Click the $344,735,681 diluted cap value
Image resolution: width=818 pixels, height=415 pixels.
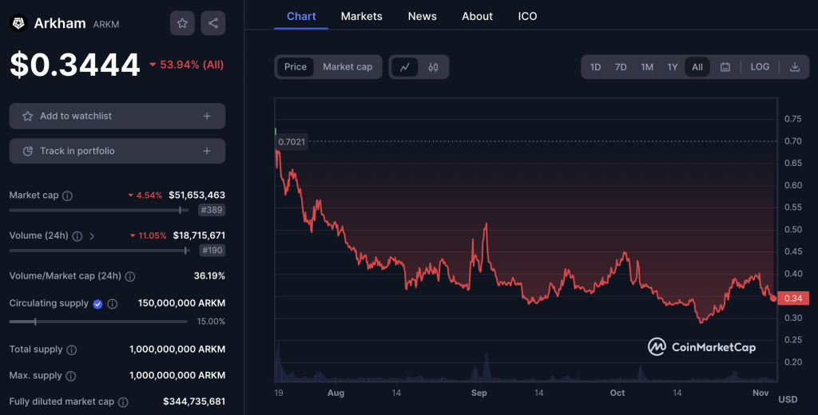click(x=194, y=401)
